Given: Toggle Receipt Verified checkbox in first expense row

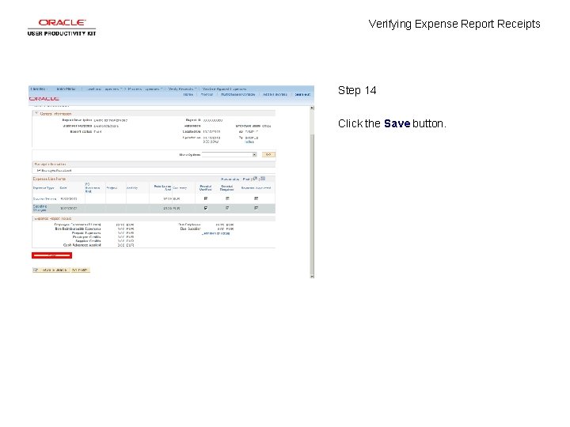Looking at the screenshot, I should (x=206, y=198).
